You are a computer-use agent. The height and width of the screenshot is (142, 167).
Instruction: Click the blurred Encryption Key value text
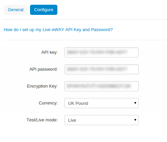[x=99, y=86]
